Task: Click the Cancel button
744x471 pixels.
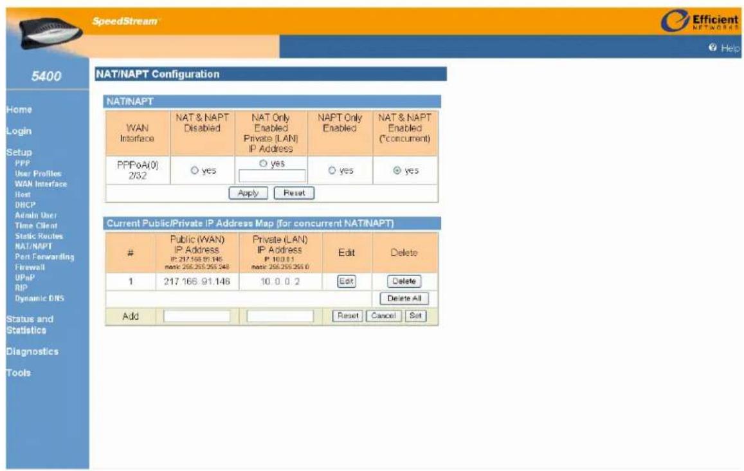Action: (383, 316)
